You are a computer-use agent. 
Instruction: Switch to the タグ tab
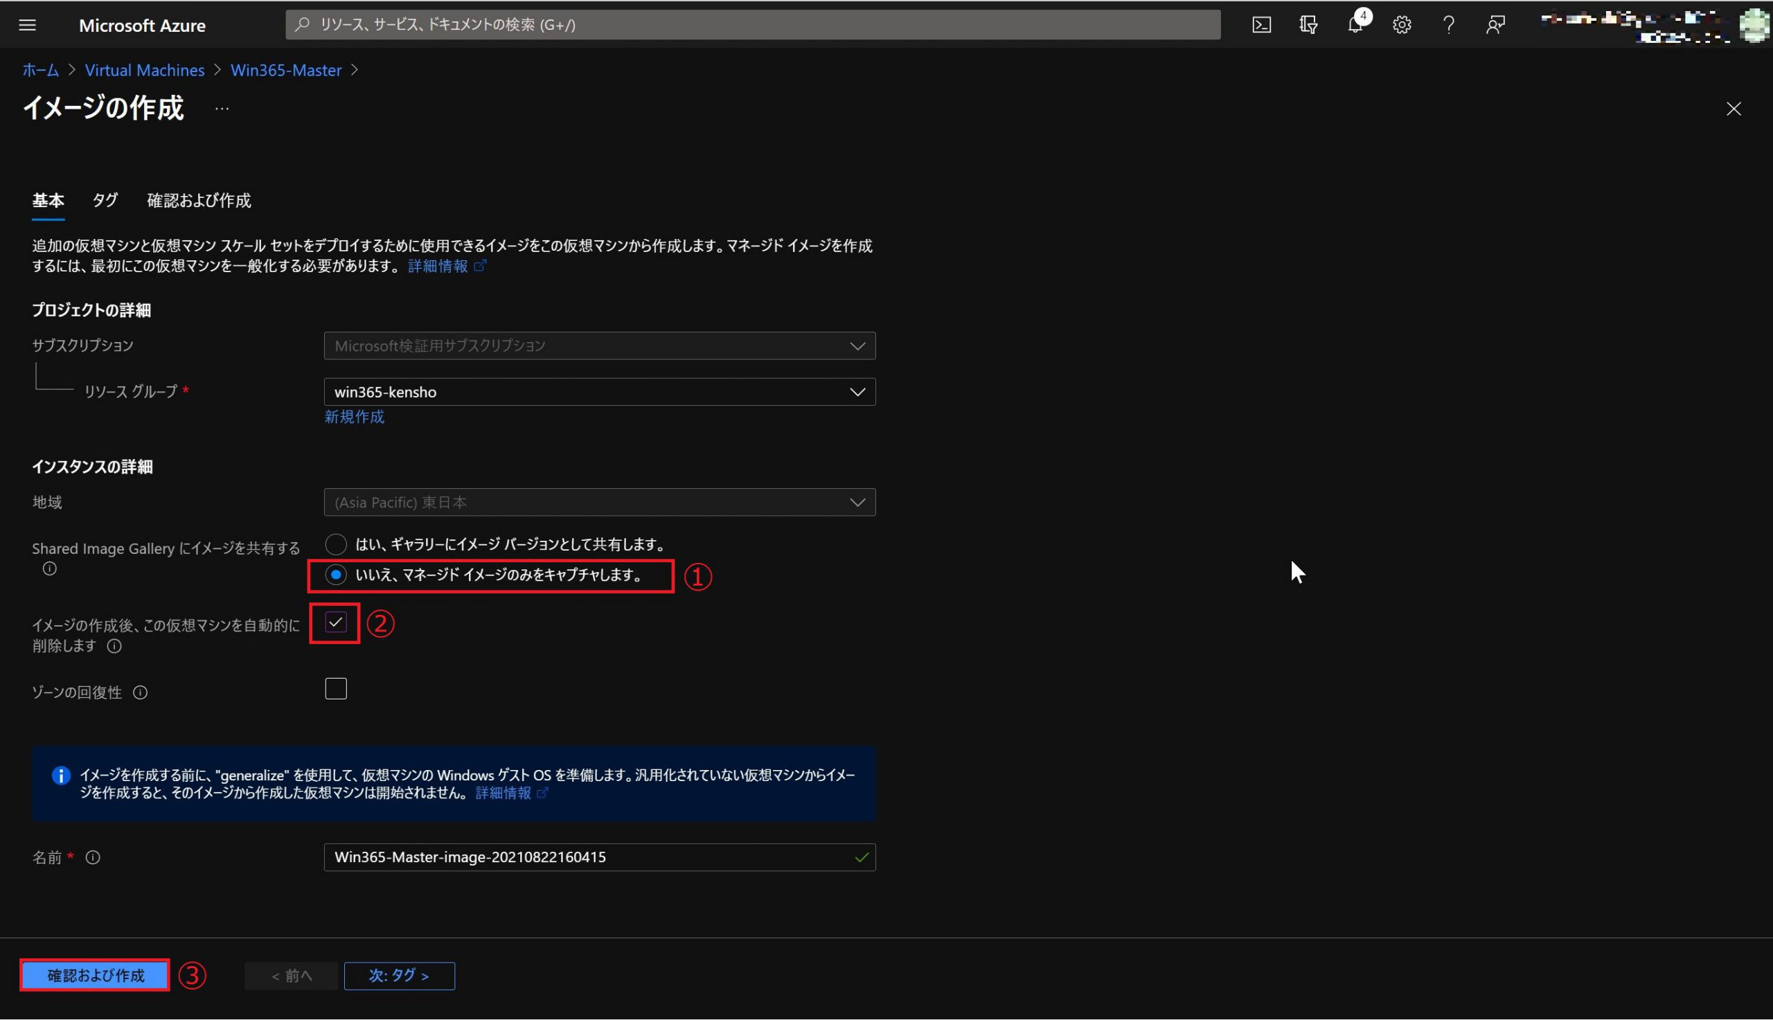tap(105, 200)
